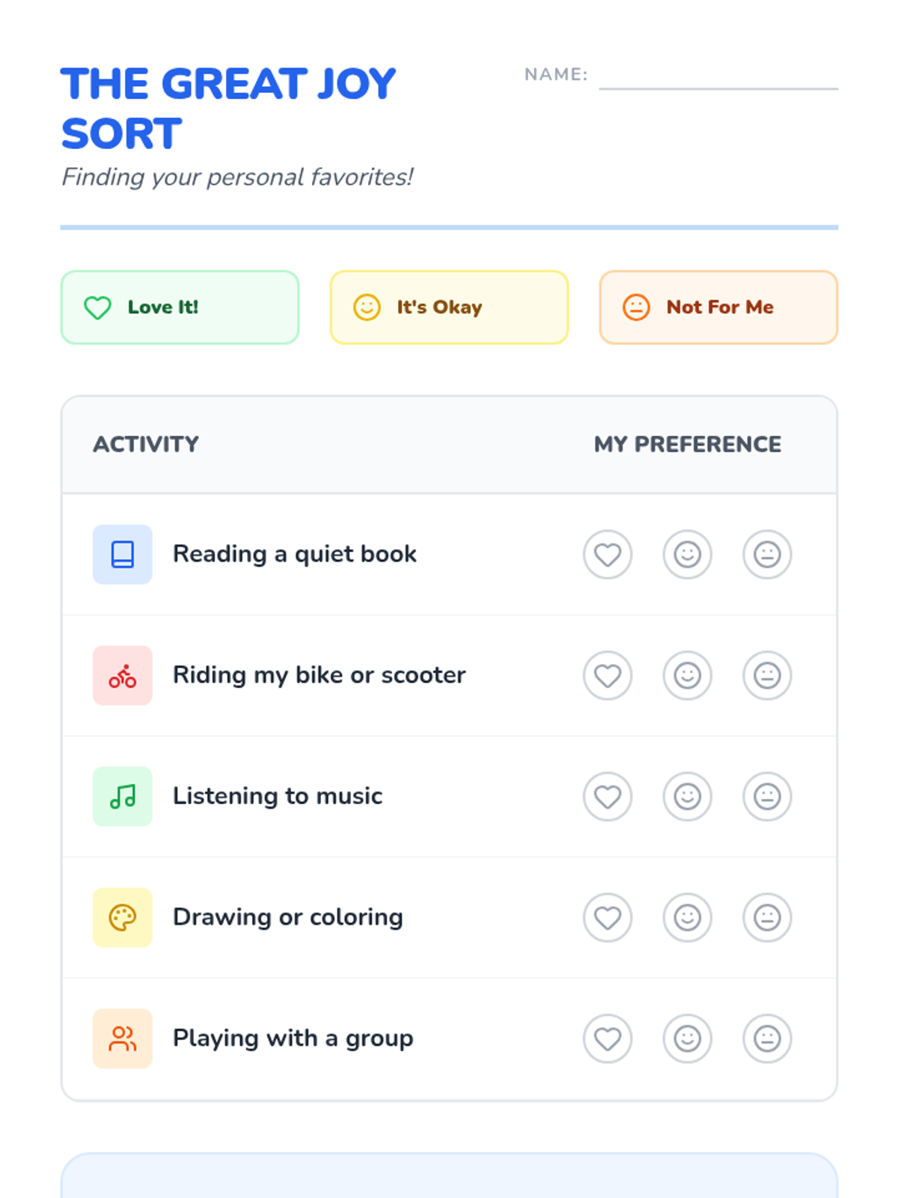Image resolution: width=898 pixels, height=1198 pixels.
Task: Click the yellow paint palette icon
Action: [x=122, y=917]
